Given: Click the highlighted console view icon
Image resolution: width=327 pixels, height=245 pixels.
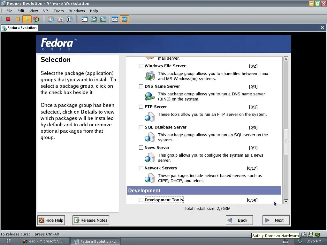Looking at the screenshot, I should [x=124, y=19].
